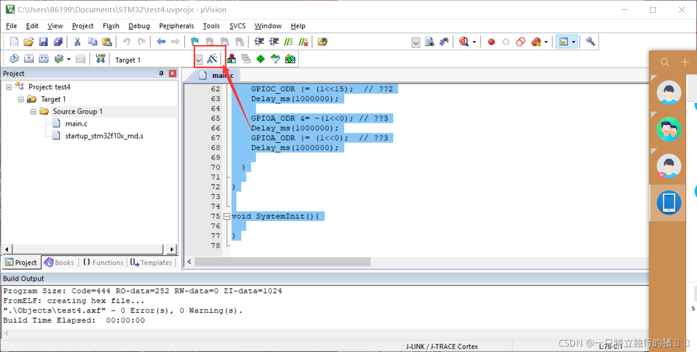Open Manage Project Items colored blocks icon
Screen dimensions: 697x352
(x=231, y=59)
